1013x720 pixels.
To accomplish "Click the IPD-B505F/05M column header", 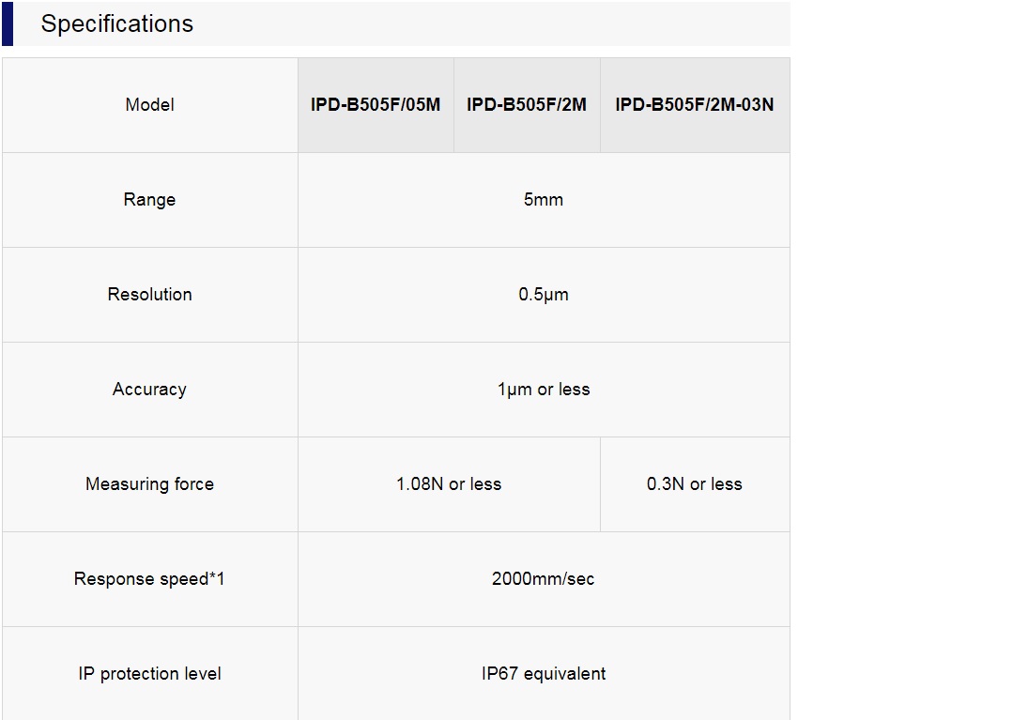I will coord(376,105).
